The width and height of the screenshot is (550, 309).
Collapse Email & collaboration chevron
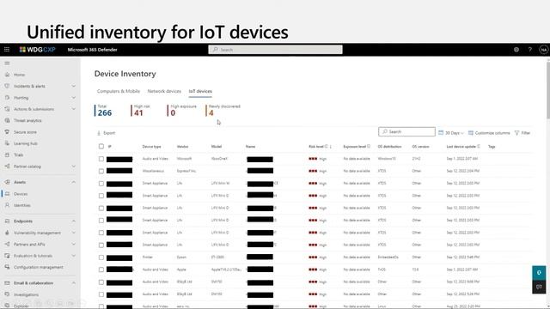[x=74, y=283]
